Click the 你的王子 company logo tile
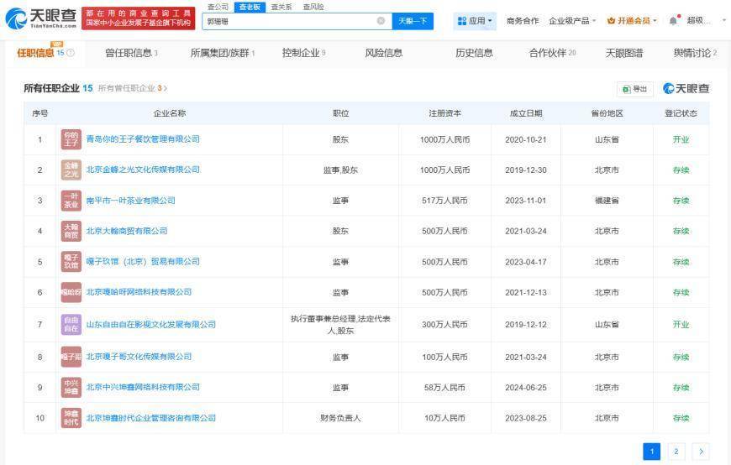The width and height of the screenshot is (731, 465). tap(71, 139)
